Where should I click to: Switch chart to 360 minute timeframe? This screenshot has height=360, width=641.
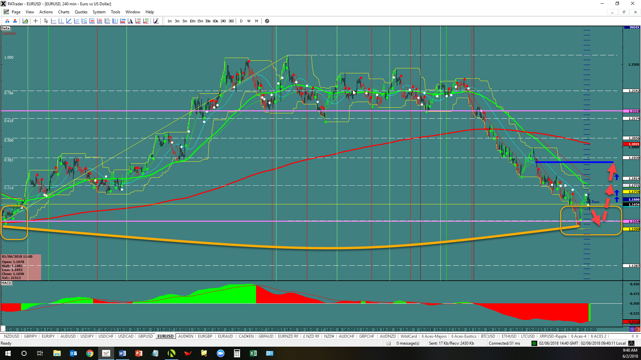[231, 21]
